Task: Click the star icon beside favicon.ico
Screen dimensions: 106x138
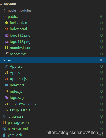Action: [7, 23]
